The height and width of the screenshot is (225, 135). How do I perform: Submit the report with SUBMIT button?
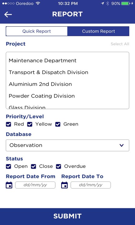click(67, 216)
